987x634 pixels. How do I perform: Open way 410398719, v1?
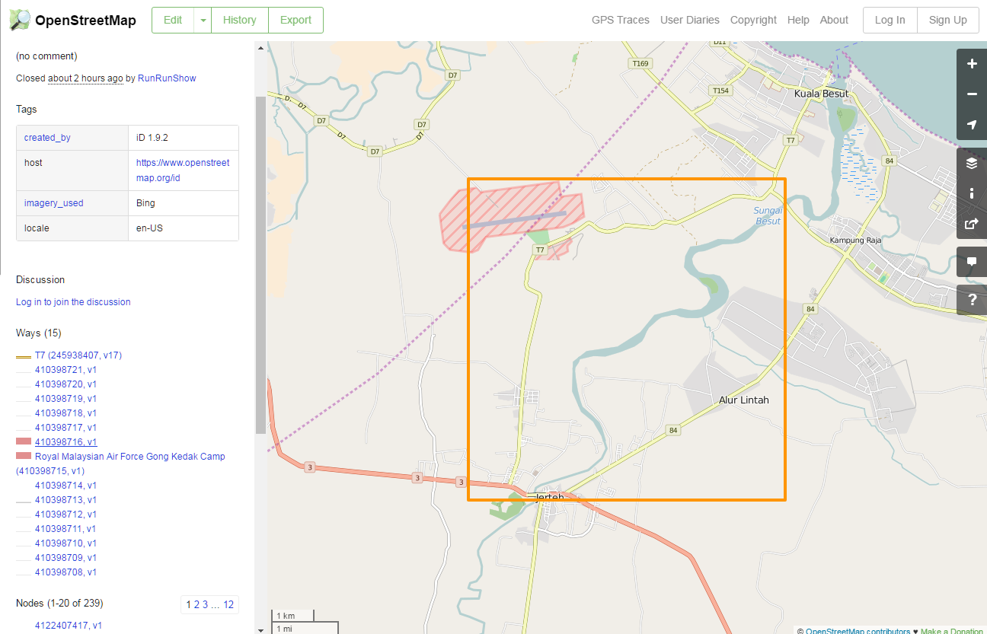coord(65,399)
